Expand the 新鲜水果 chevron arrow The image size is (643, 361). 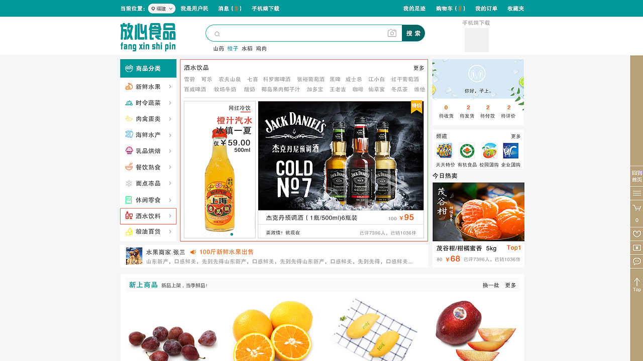(170, 87)
